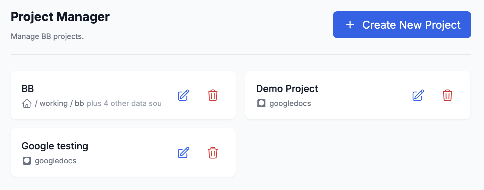
Task: Open edit for Demo Project
Action: pyautogui.click(x=418, y=95)
